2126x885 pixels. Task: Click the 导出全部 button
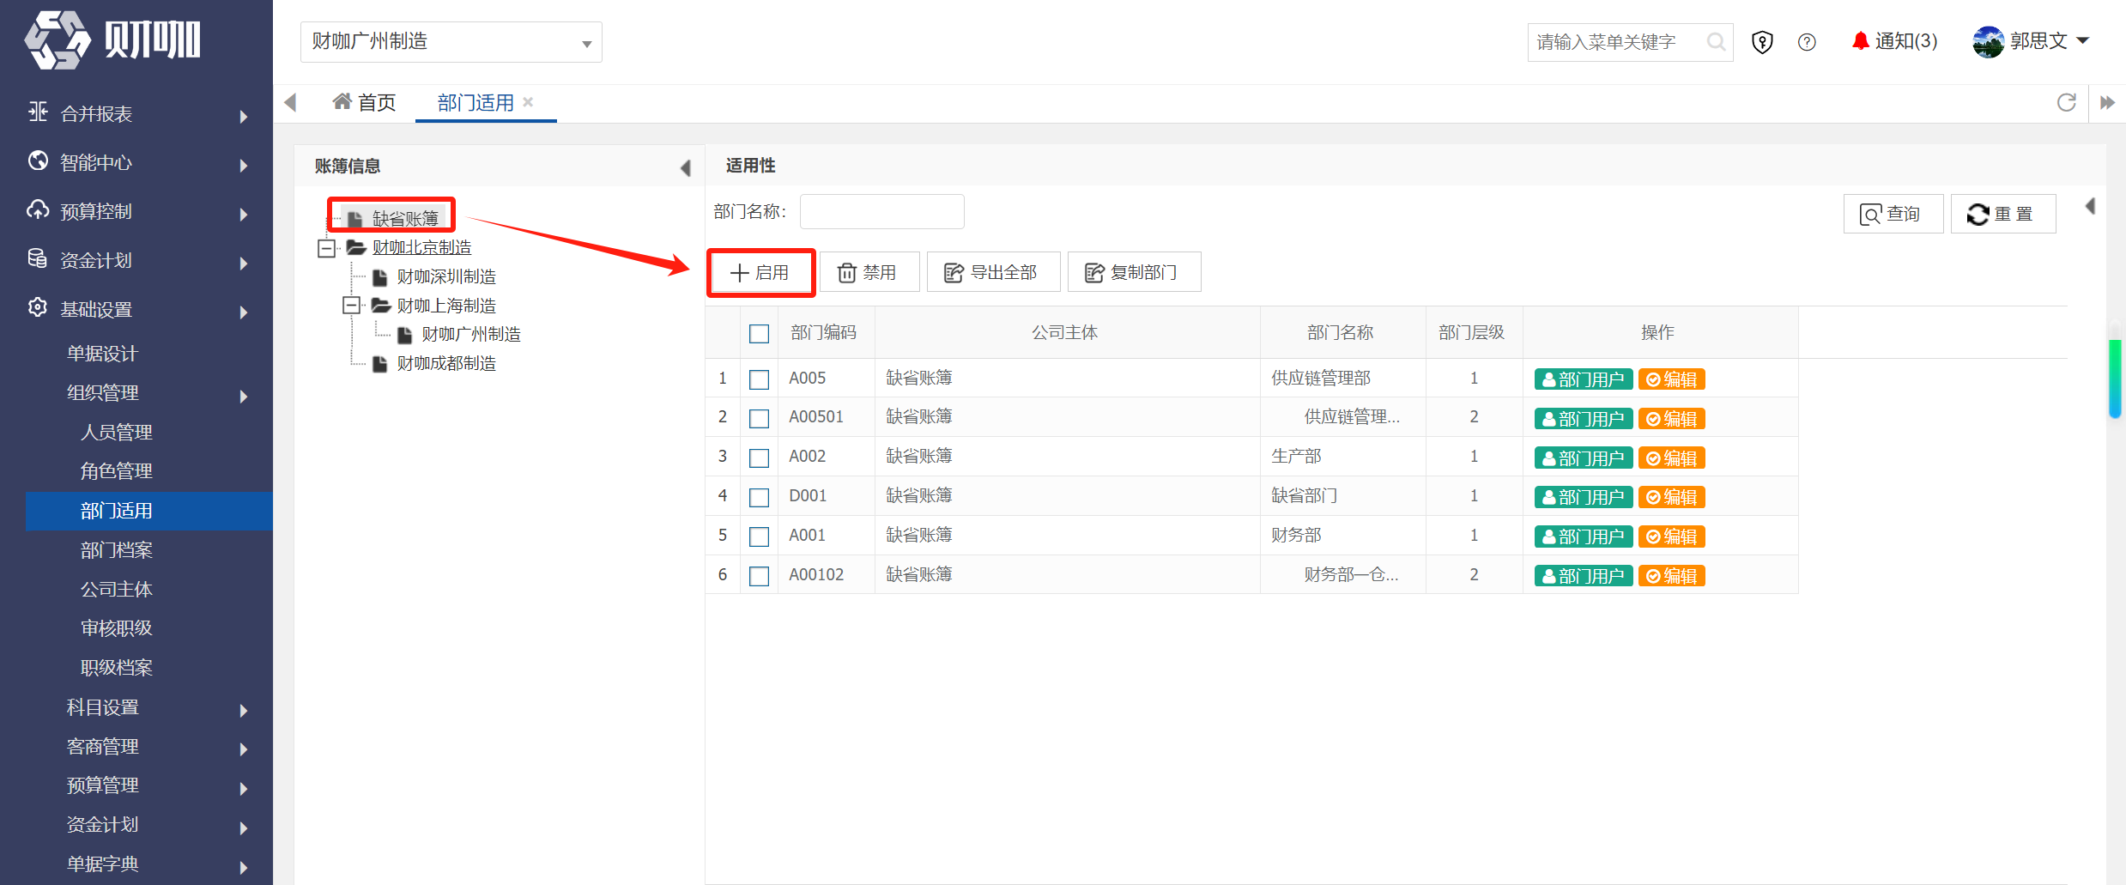[x=993, y=273]
